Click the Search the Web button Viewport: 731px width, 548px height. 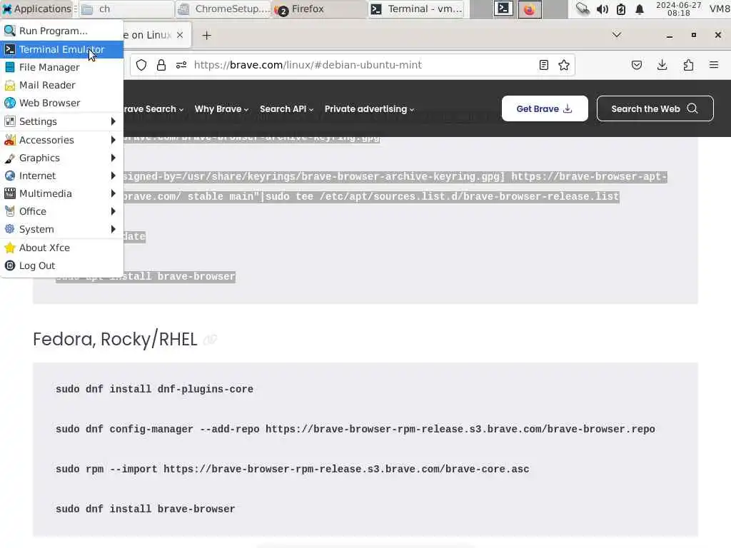(x=655, y=108)
